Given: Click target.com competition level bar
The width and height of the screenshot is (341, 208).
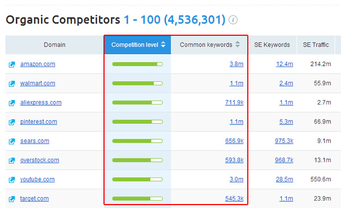Looking at the screenshot, I should (x=138, y=198).
